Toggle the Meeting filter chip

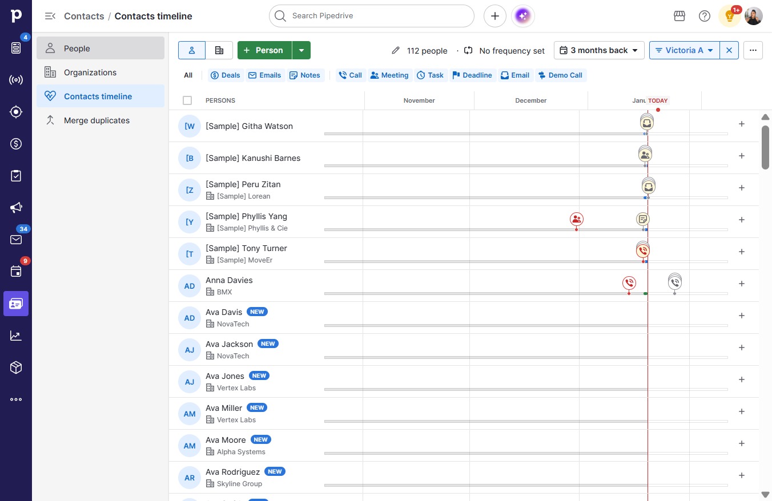tap(389, 75)
